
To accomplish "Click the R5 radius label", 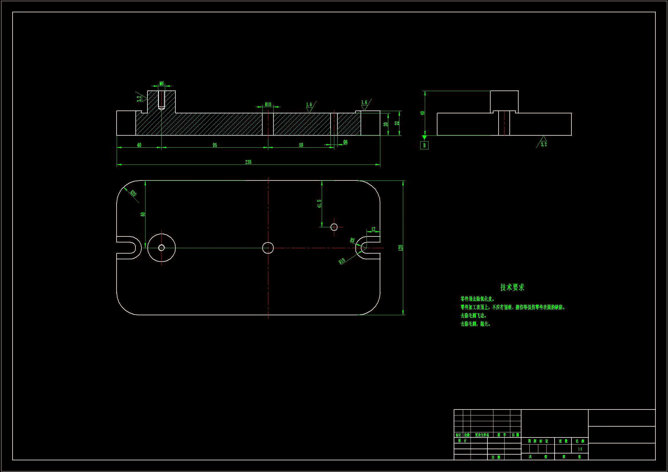I will click(352, 240).
